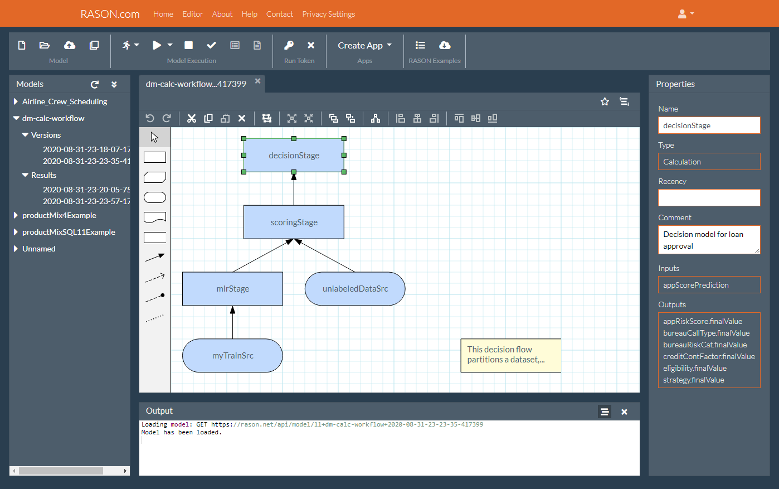Click the Recency input field
Screen dimensions: 779x489
709,198
